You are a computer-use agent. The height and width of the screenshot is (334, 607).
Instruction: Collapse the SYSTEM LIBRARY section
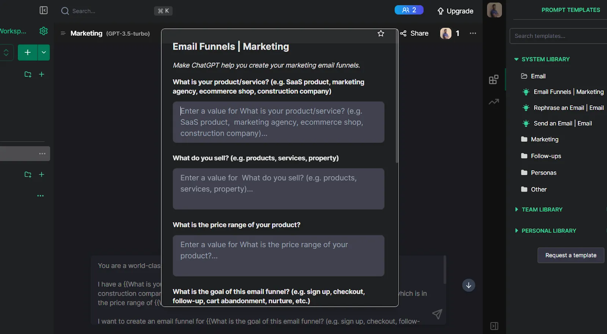(516, 59)
